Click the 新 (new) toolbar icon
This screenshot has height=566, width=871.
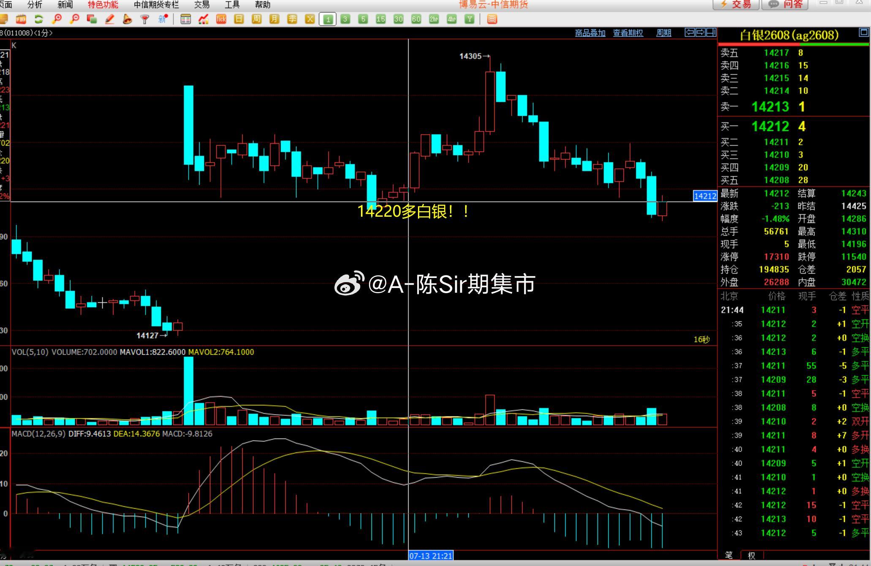[x=163, y=19]
